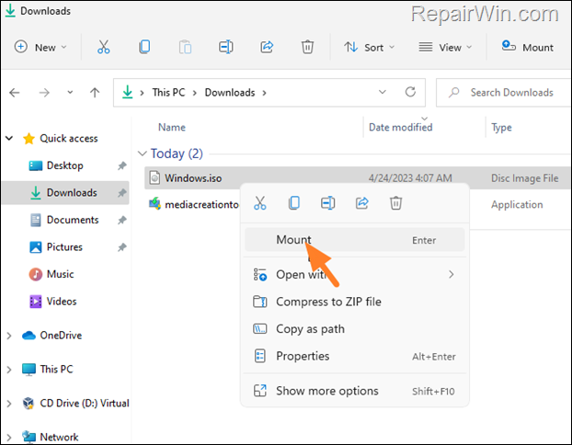
Task: Expand the OneDrive tree node
Action: pos(9,336)
